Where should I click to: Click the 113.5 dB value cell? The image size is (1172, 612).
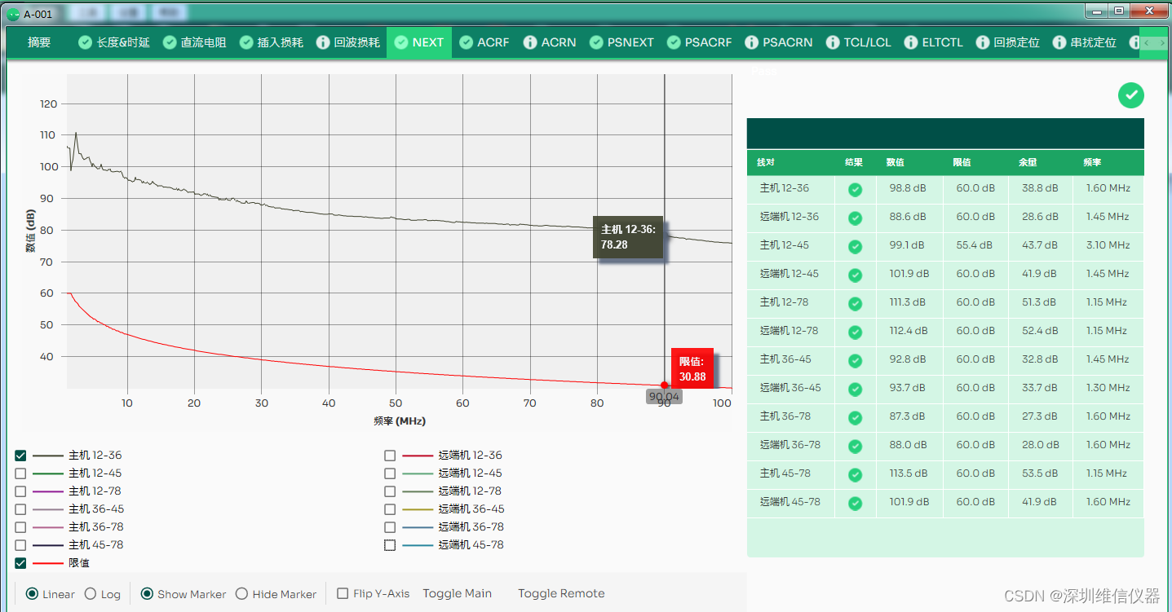(x=908, y=473)
